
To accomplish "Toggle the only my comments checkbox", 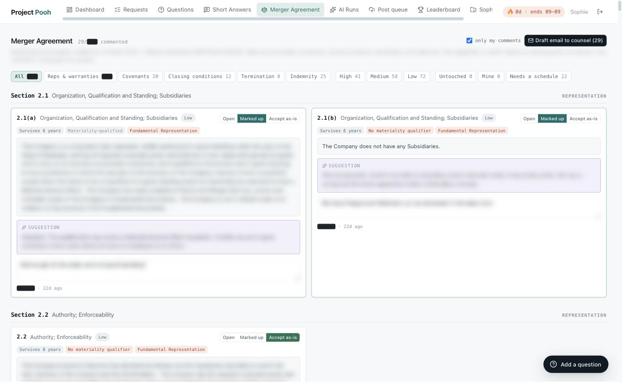I will pos(469,40).
